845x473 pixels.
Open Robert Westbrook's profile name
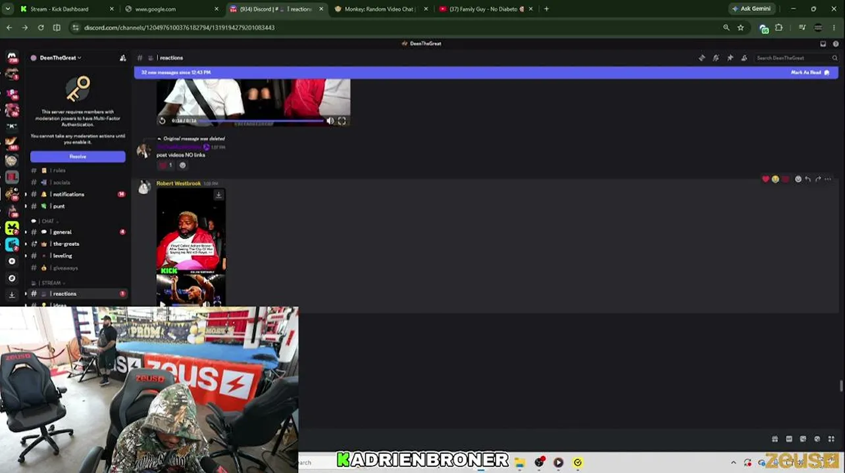pyautogui.click(x=178, y=183)
